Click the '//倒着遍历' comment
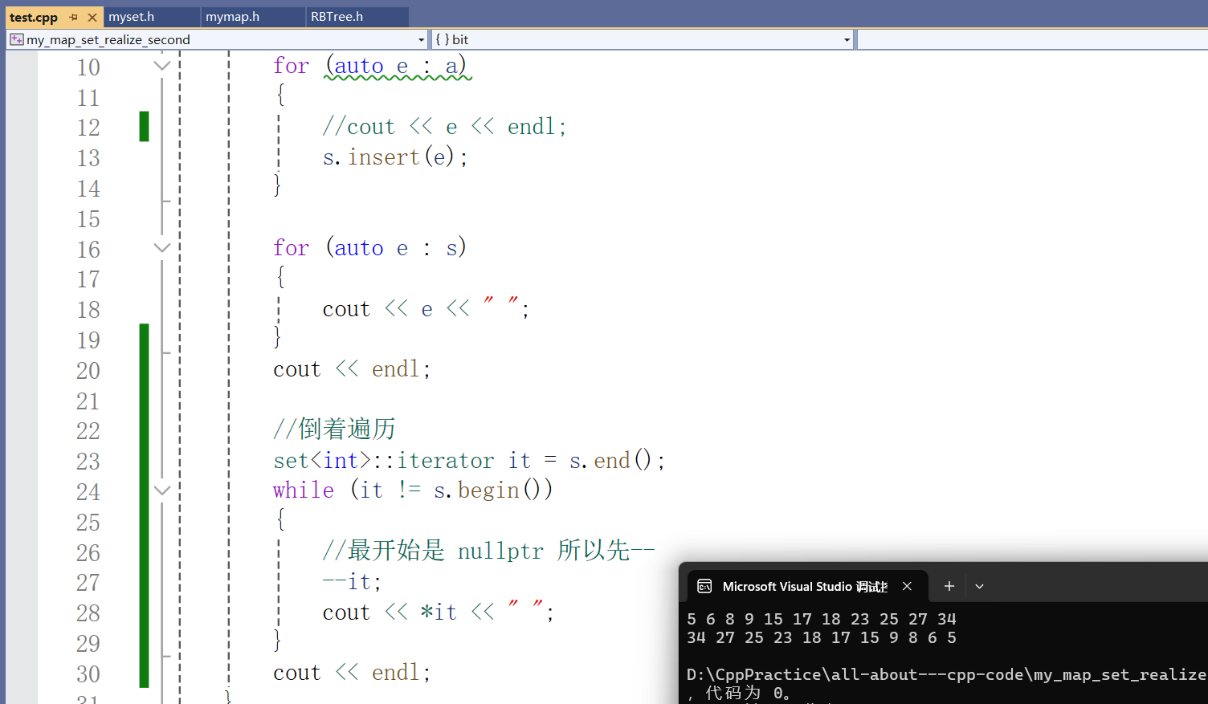This screenshot has width=1208, height=704. coord(334,429)
